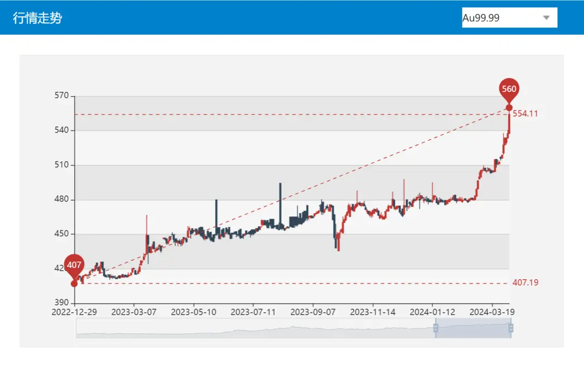Viewport: 584px width, 368px height.
Task: Click the 407 minimum price marker pin
Action: (74, 265)
